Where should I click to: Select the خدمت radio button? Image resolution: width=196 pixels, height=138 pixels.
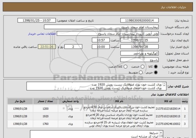pyautogui.click(x=142, y=67)
